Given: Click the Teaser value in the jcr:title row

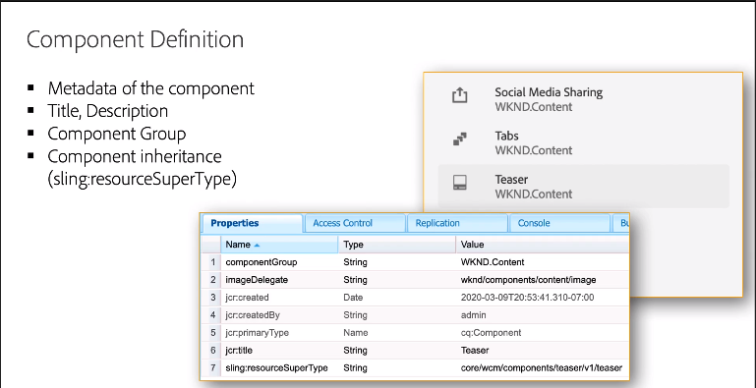Looking at the screenshot, I should [x=475, y=351].
